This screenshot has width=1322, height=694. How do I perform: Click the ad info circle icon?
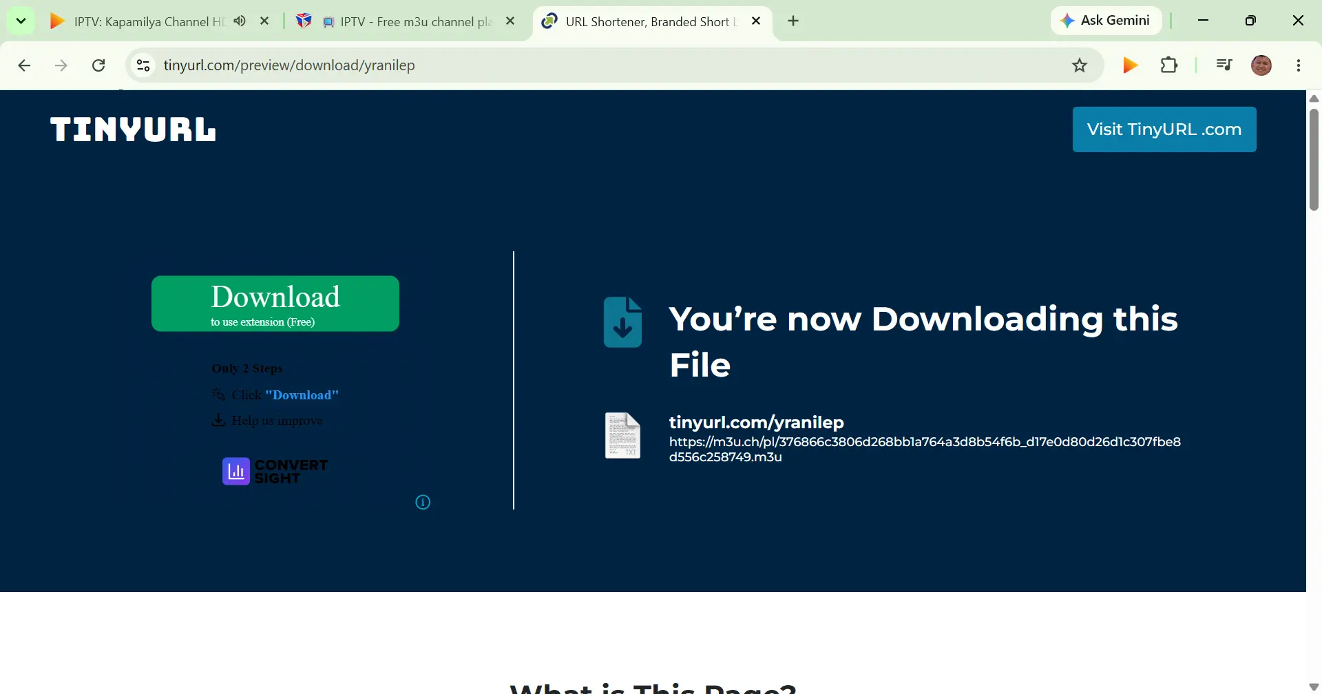tap(423, 503)
